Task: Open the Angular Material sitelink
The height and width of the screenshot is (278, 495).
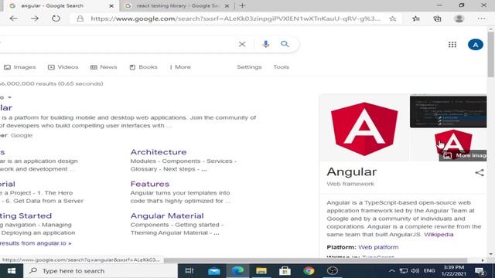Action: click(x=167, y=216)
